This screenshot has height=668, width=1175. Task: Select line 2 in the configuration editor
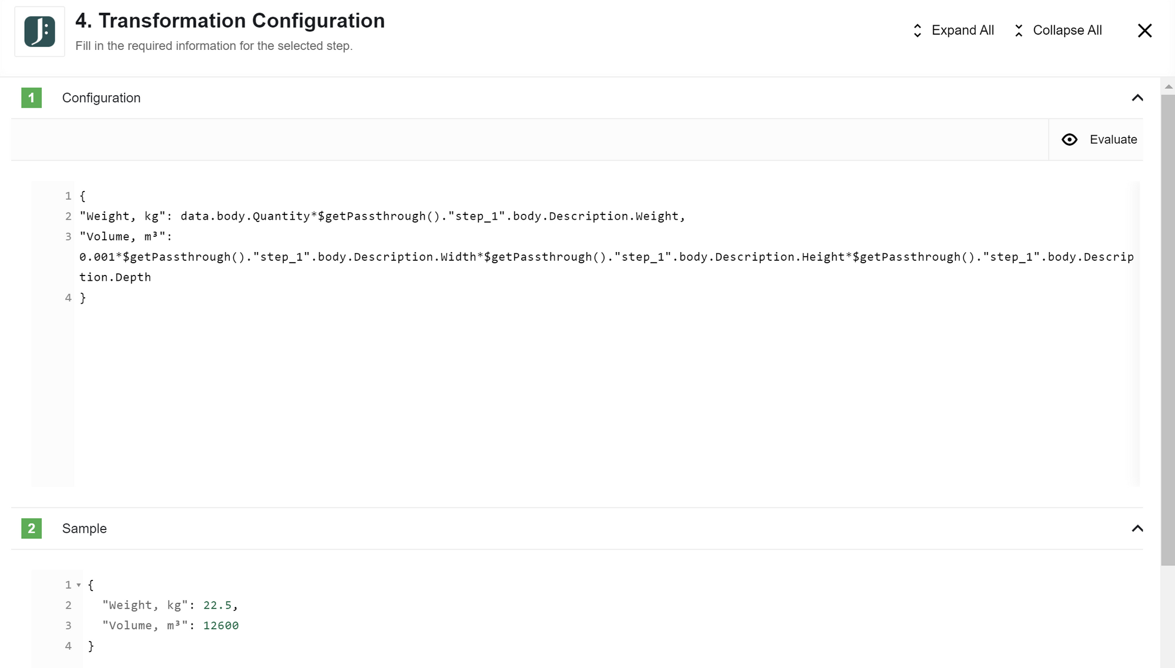tap(68, 216)
